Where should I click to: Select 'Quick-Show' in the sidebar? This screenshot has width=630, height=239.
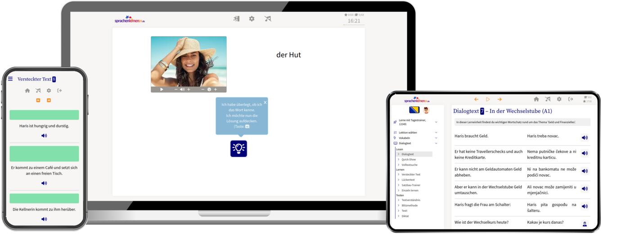409,159
